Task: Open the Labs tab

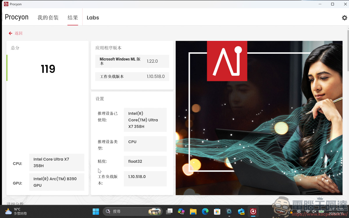Action: tap(92, 17)
